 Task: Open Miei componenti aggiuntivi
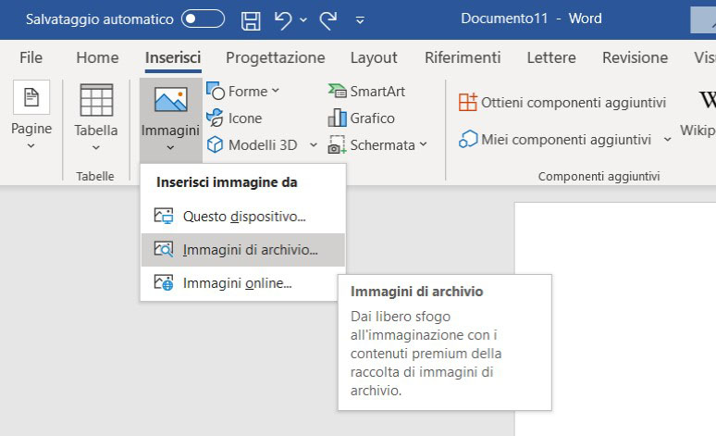click(565, 140)
